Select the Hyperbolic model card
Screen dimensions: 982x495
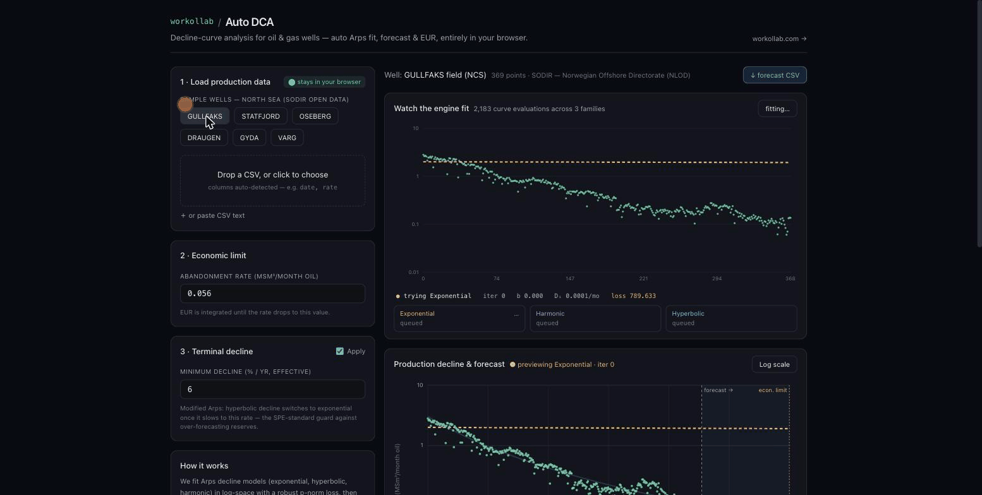click(x=731, y=318)
